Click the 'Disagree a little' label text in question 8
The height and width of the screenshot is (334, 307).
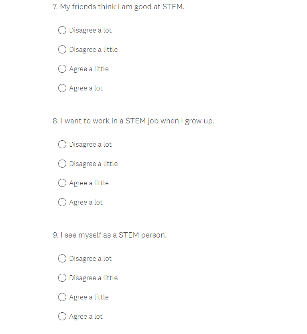(x=94, y=164)
